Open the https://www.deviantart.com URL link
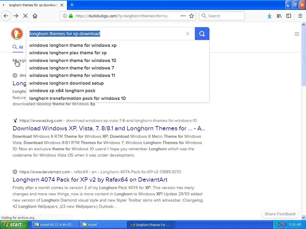The height and width of the screenshot is (229, 306). (45, 172)
